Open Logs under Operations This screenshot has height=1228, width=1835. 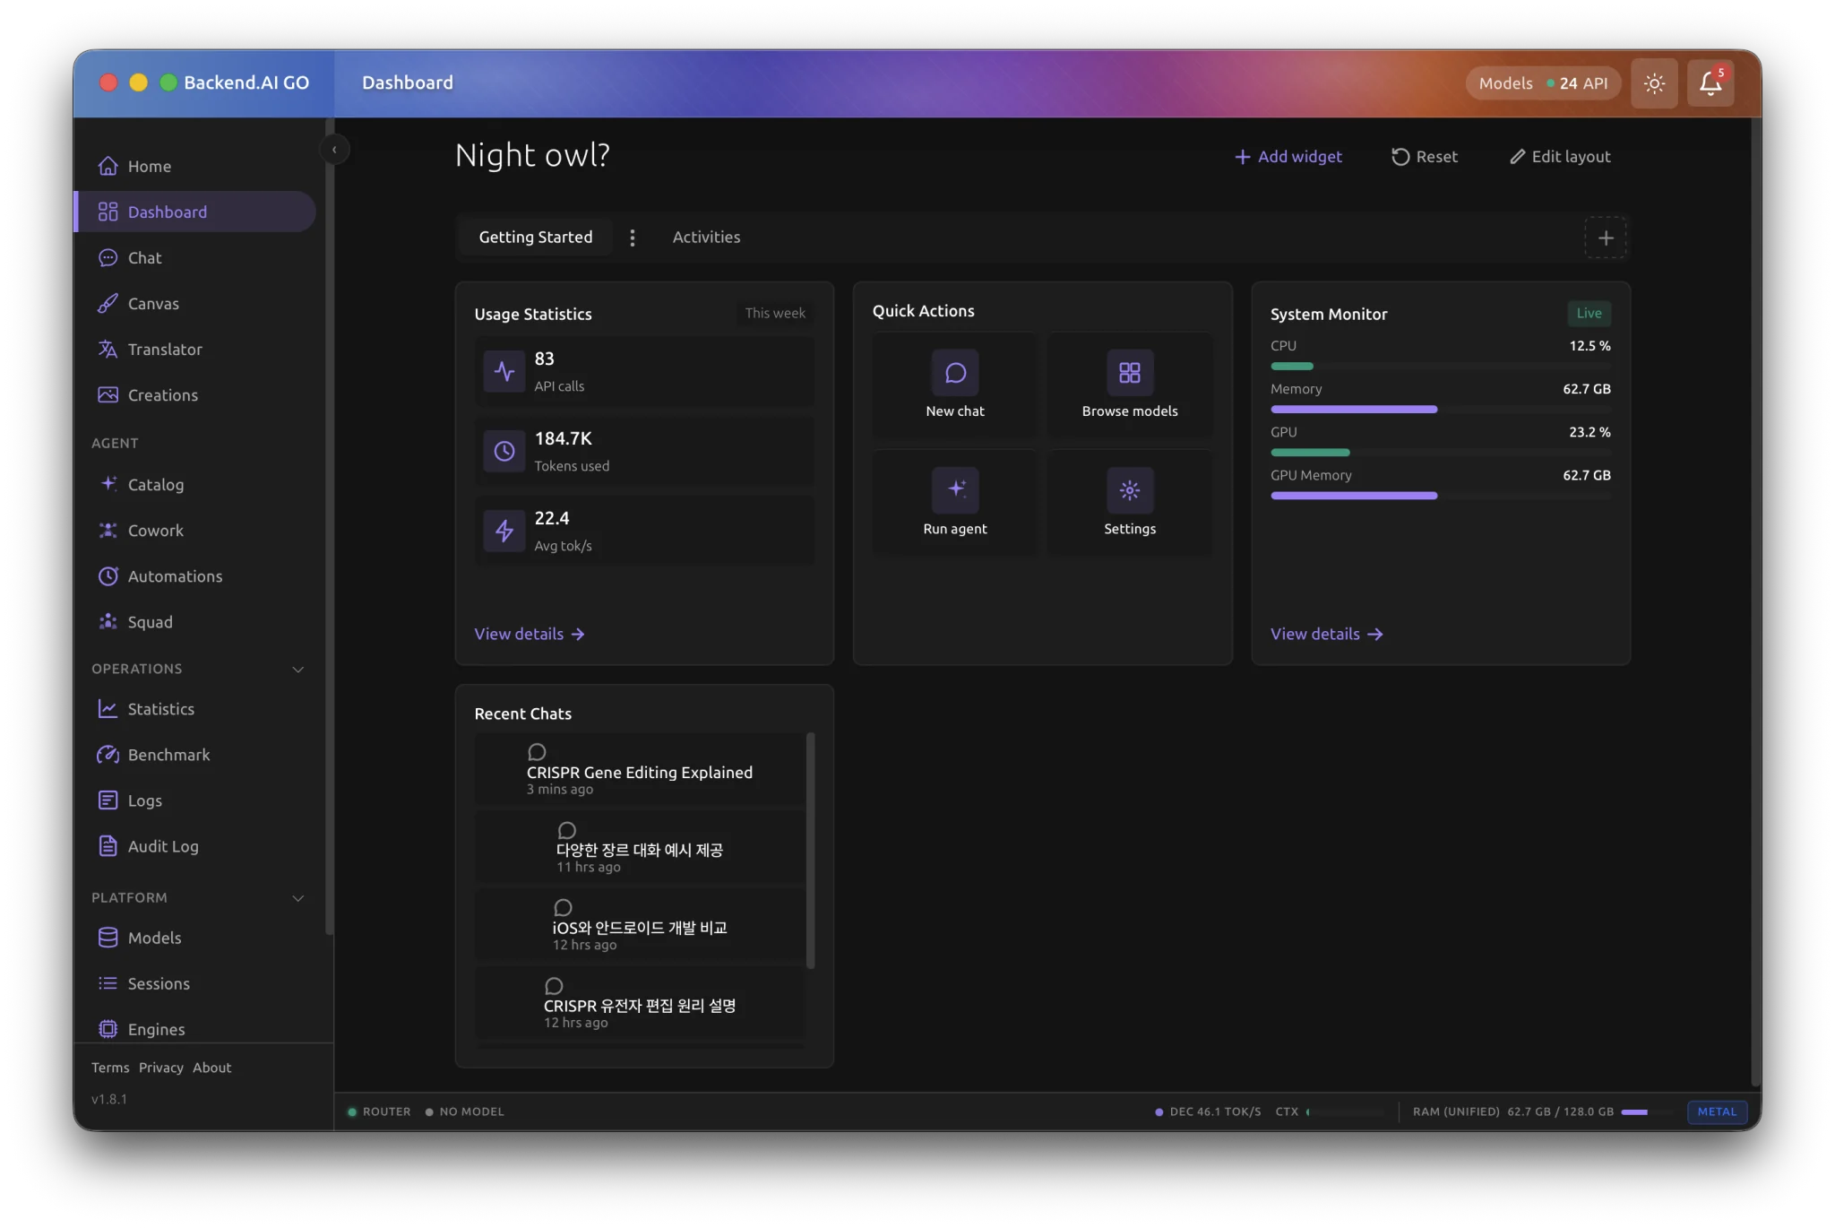195,800
